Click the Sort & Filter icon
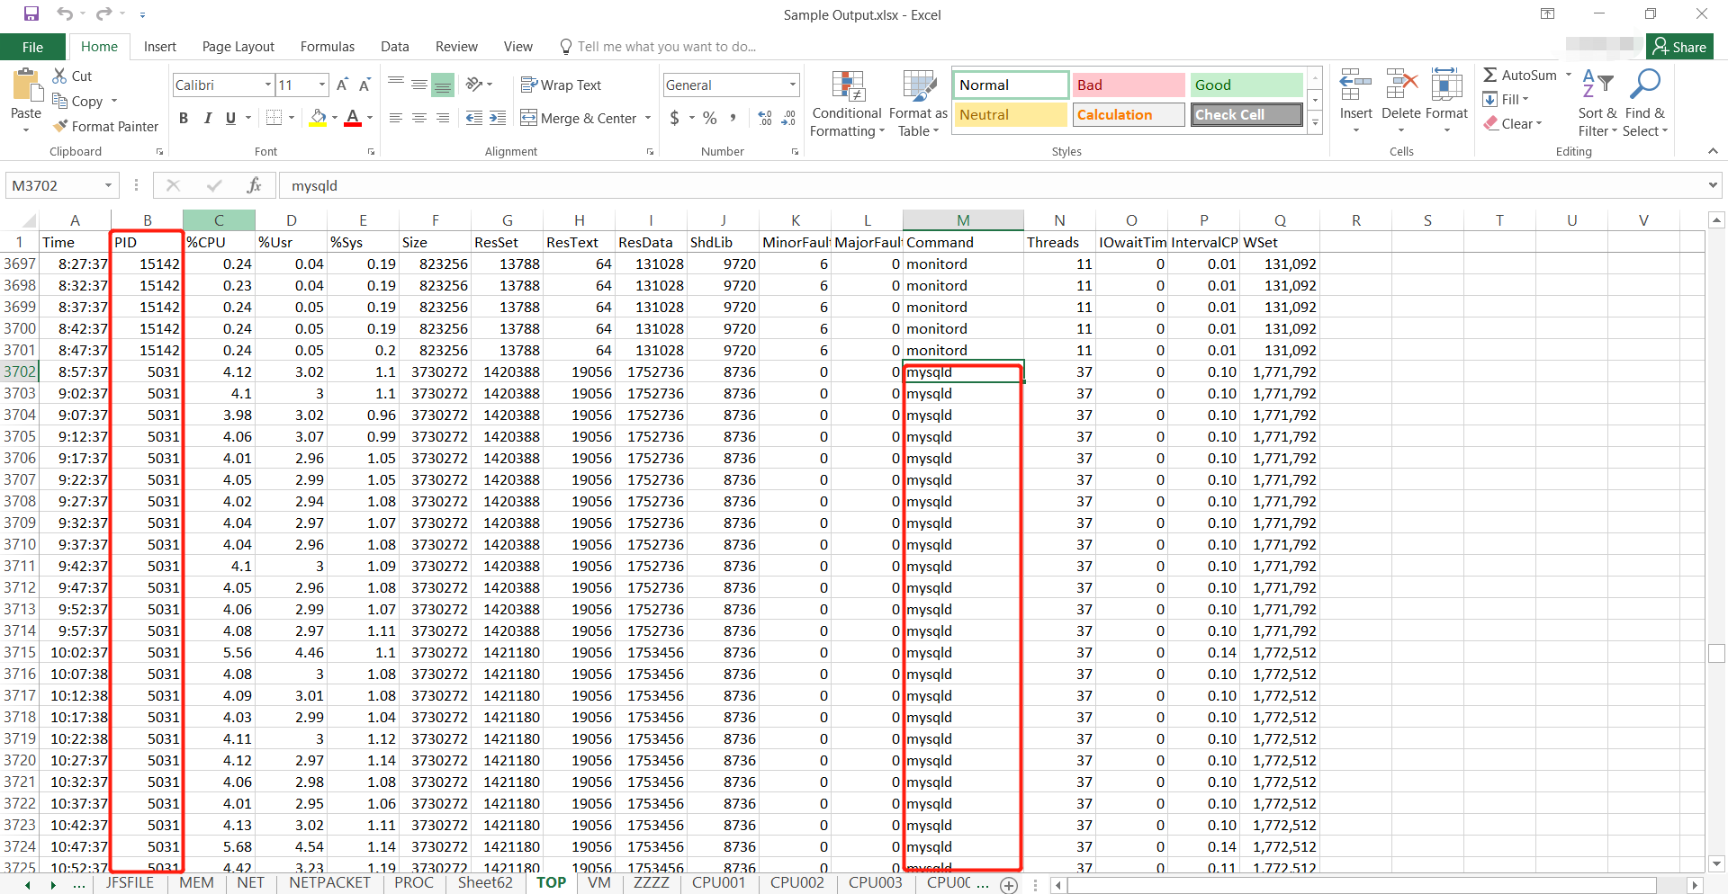1728x894 pixels. coord(1597,86)
